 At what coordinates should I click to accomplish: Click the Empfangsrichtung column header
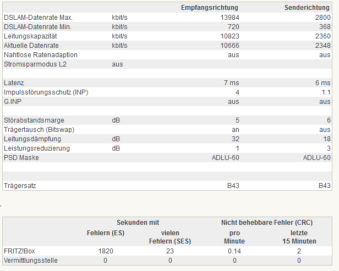tap(210, 8)
